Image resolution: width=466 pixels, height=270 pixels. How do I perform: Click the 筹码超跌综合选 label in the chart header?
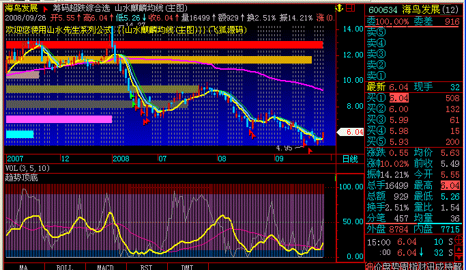81,8
